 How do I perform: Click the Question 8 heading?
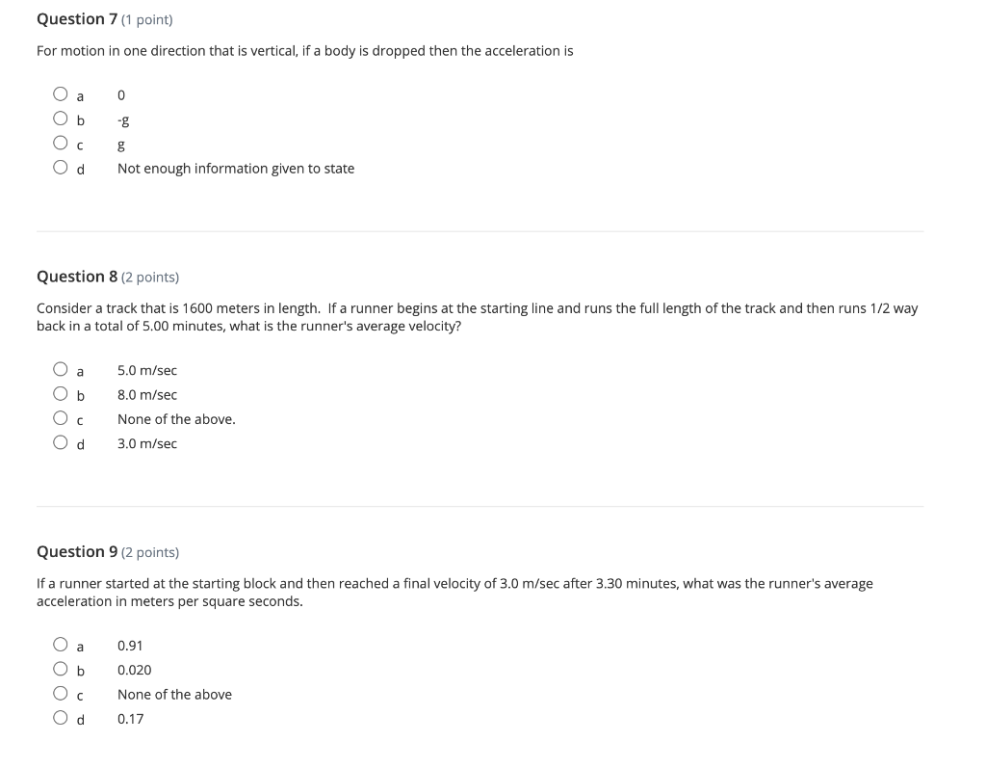click(x=77, y=277)
